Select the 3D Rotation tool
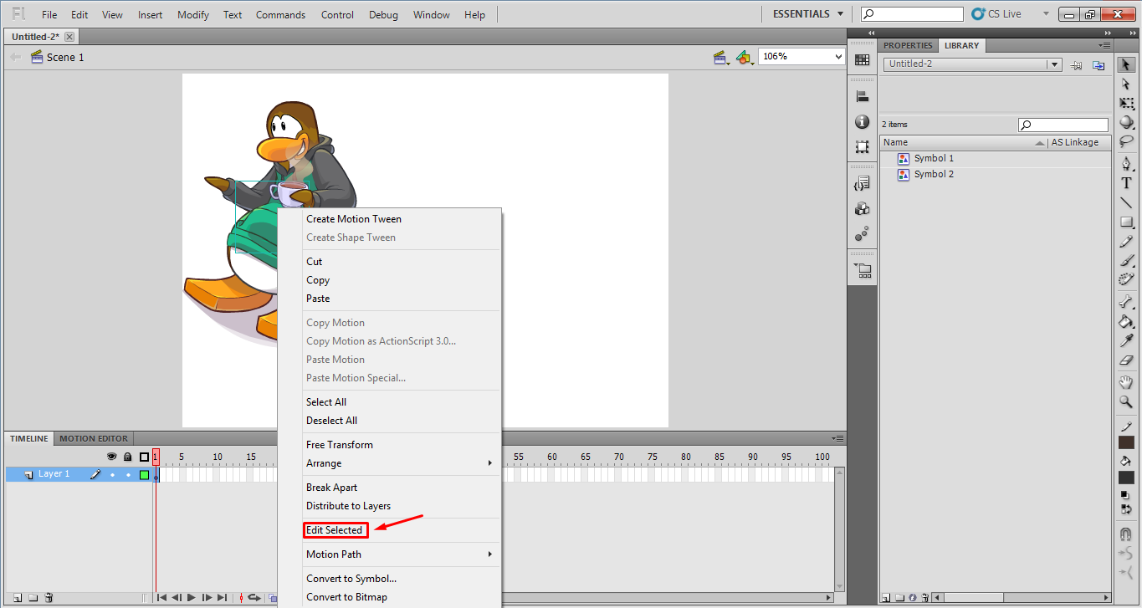Image resolution: width=1142 pixels, height=608 pixels. [1126, 122]
